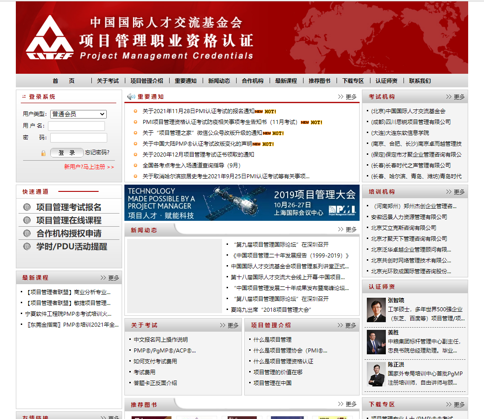Open the 合作机构授权申请 quick link

(69, 233)
